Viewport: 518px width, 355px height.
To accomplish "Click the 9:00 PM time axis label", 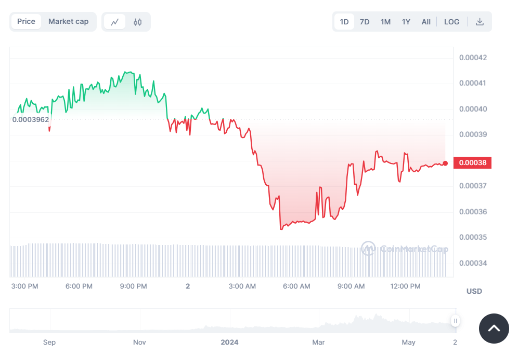I will tap(134, 286).
